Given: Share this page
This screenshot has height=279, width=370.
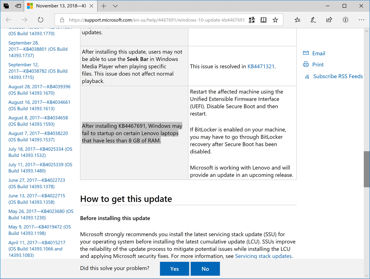Looking at the screenshot, I should 329,20.
